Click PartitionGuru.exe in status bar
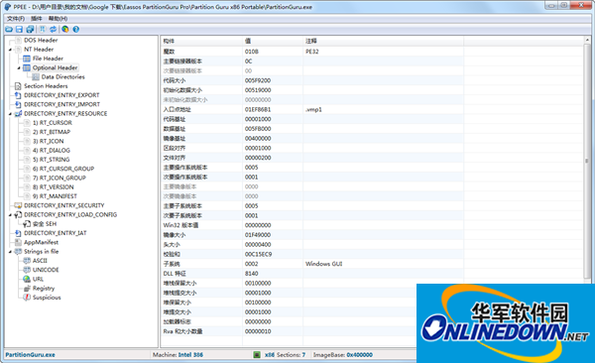The height and width of the screenshot is (363, 595). 30,355
